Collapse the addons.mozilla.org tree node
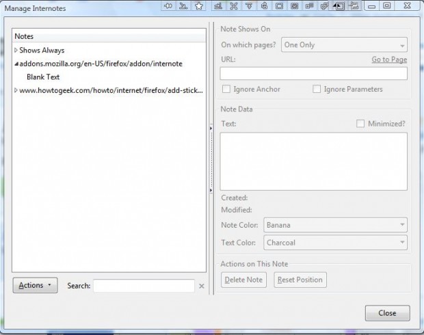 16,64
